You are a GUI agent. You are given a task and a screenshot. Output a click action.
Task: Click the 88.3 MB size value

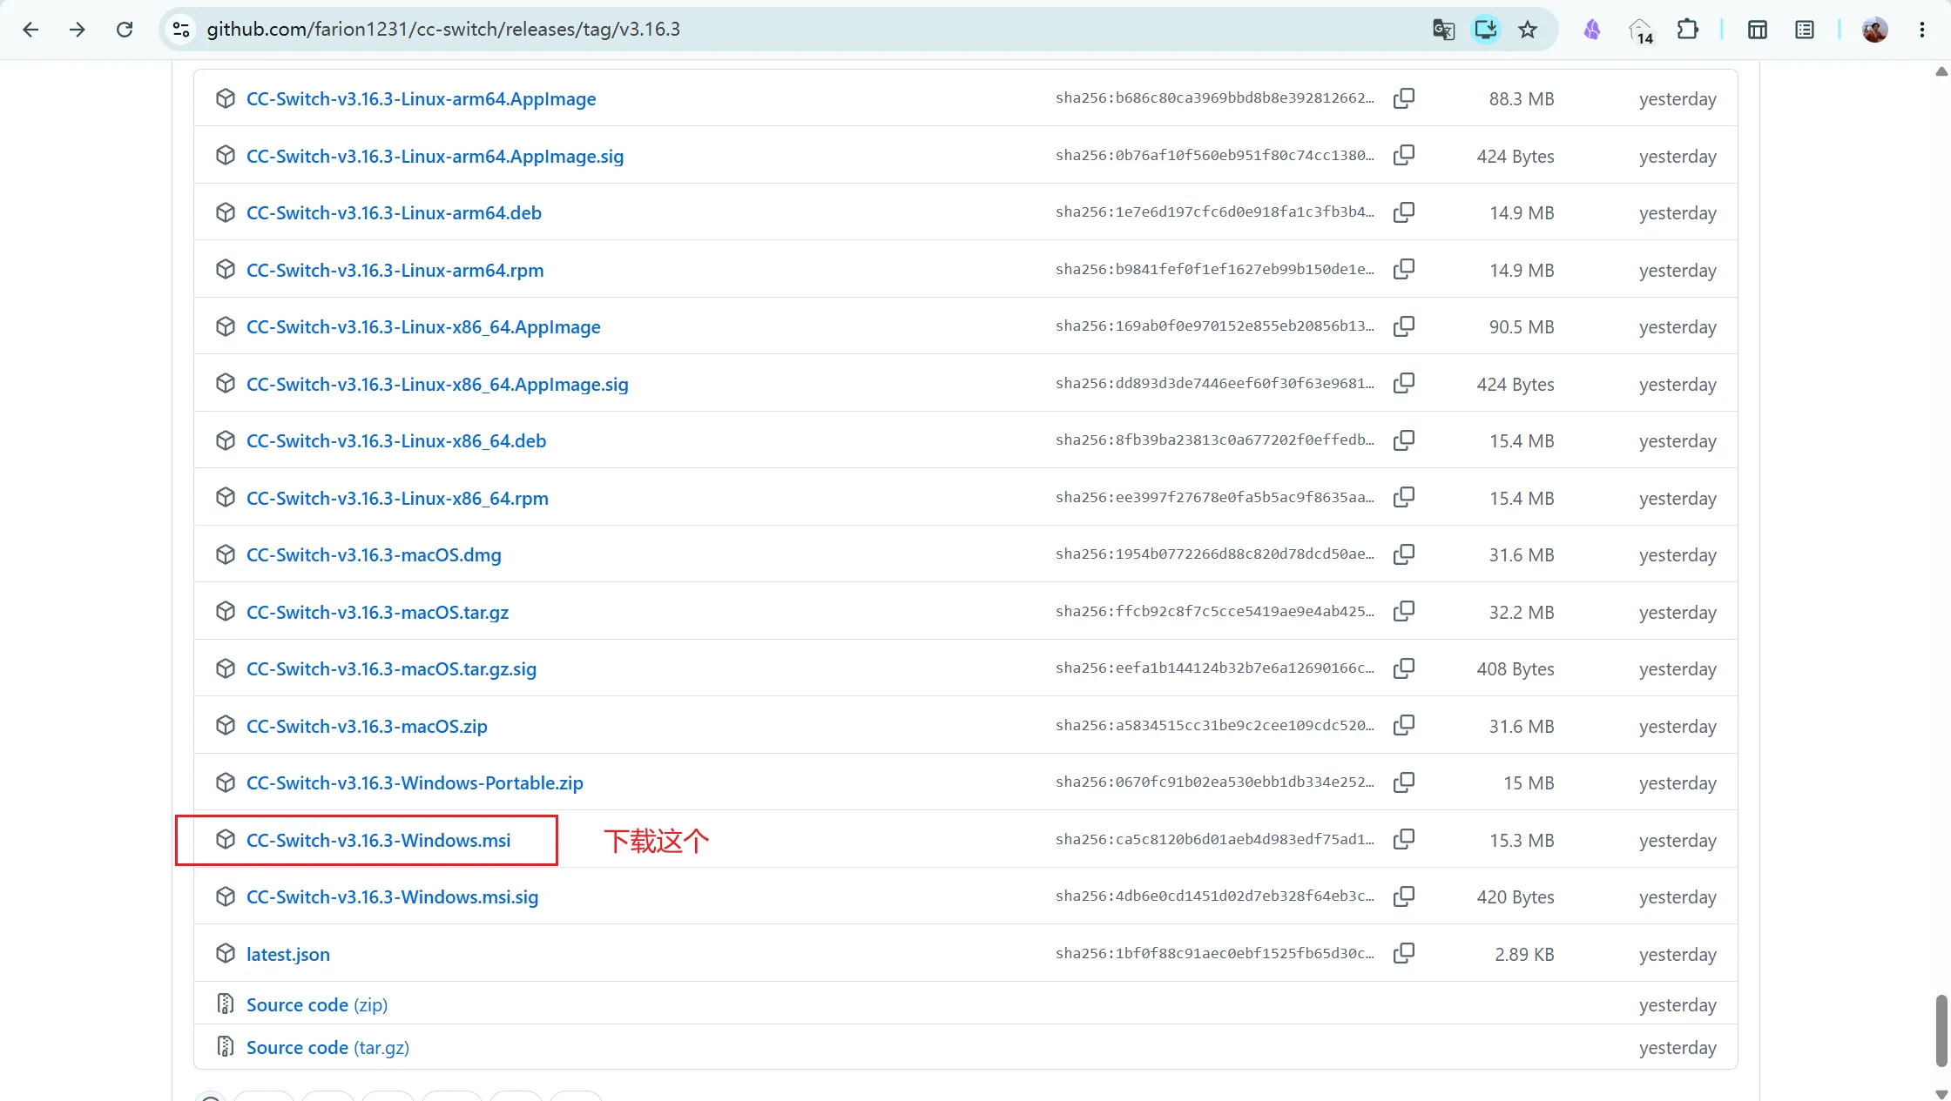tap(1522, 99)
